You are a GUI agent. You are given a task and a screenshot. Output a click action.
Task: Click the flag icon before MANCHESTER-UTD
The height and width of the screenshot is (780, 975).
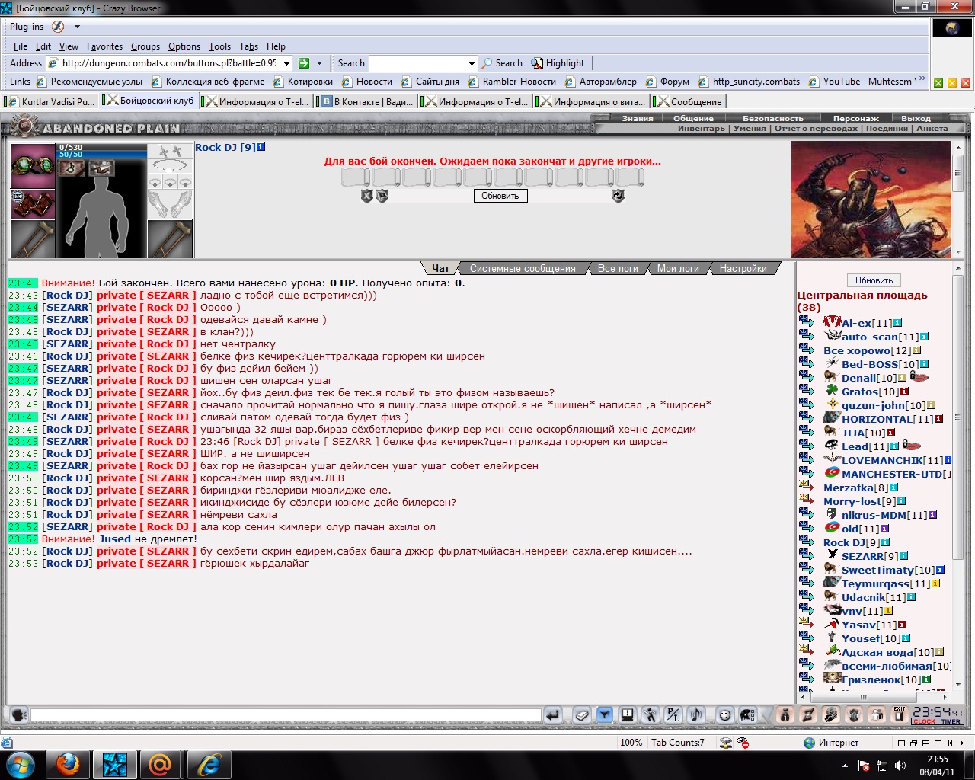point(832,473)
